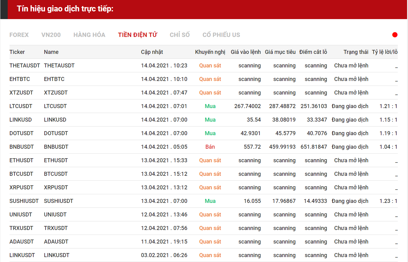Click BNBUSDT stop loss 651.81847
This screenshot has height=262, width=408.
click(x=314, y=147)
